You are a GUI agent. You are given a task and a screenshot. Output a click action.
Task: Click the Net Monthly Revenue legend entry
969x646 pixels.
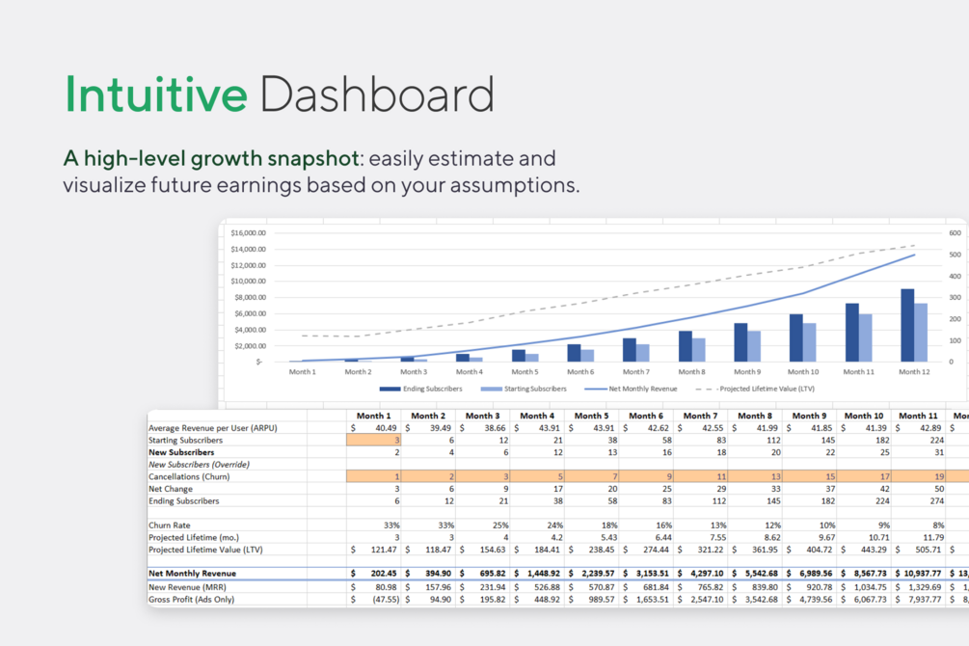[x=631, y=389]
